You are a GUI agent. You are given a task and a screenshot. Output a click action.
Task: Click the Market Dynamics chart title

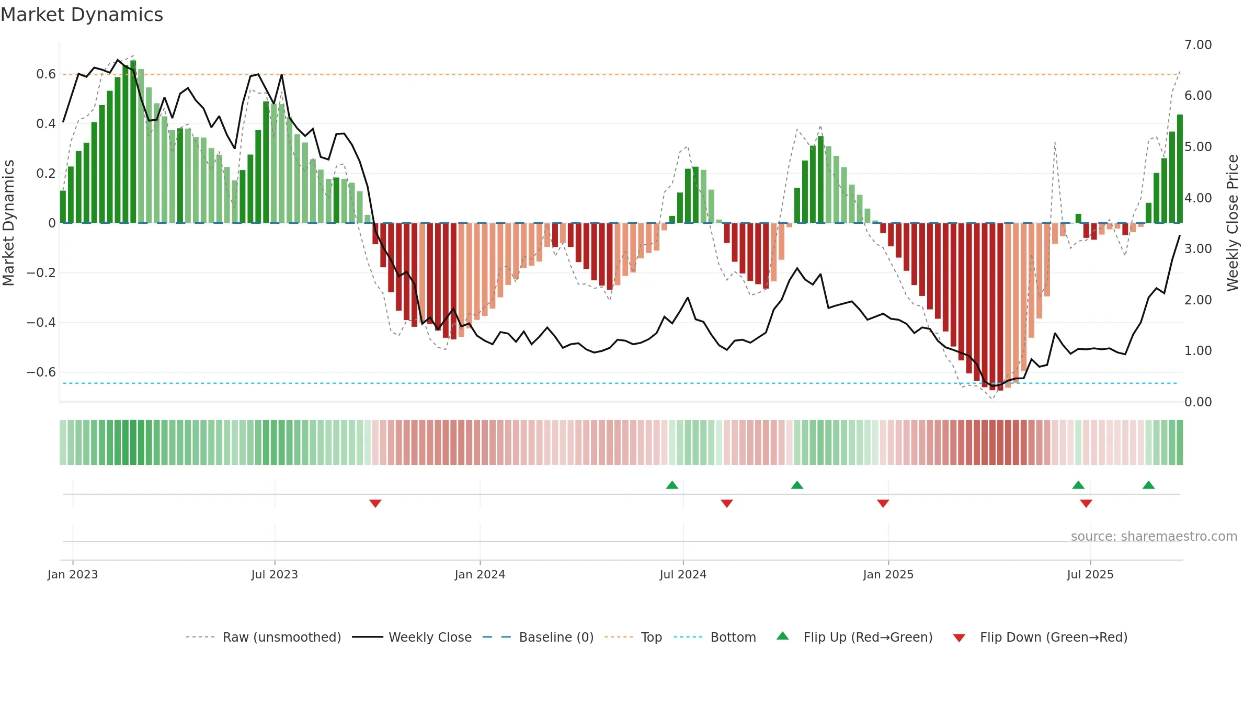82,15
